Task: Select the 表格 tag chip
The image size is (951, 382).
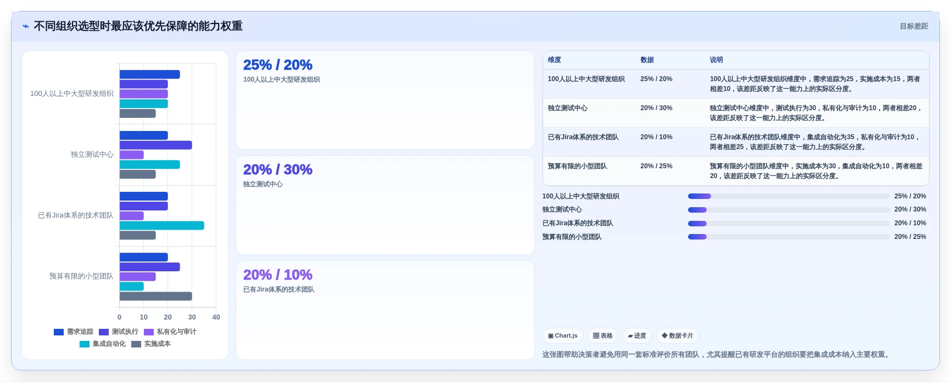Action: coord(603,335)
